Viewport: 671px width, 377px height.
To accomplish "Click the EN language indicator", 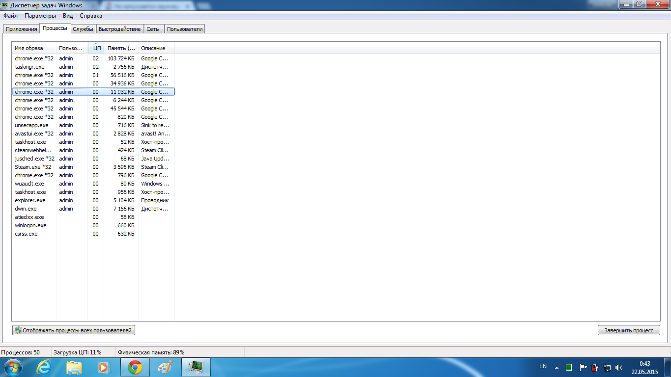I will (543, 366).
